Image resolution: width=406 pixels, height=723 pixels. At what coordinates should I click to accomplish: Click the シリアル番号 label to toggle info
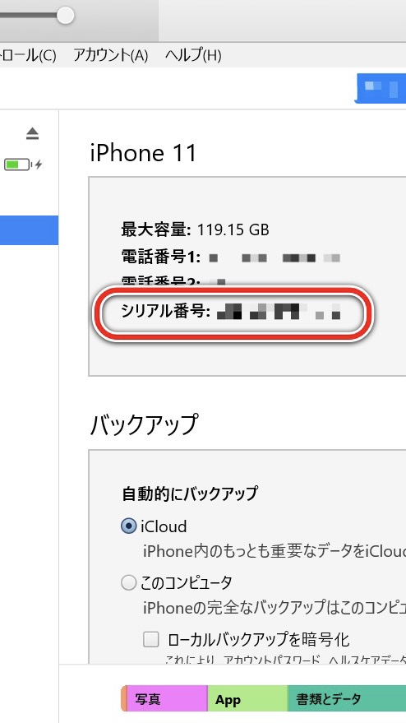pyautogui.click(x=165, y=312)
